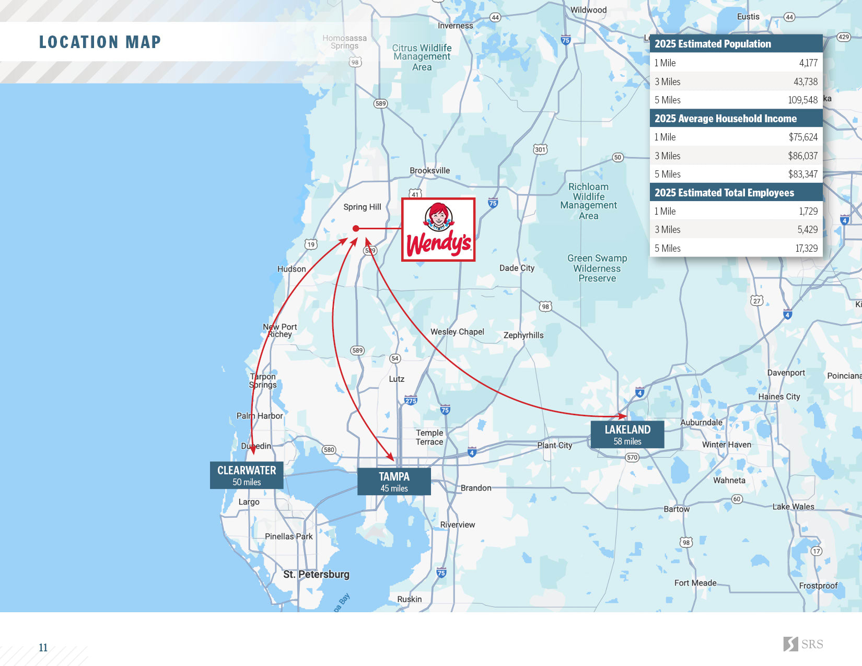Viewport: 862px width, 666px height.
Task: Click the employees value 5,429
Action: pos(808,229)
